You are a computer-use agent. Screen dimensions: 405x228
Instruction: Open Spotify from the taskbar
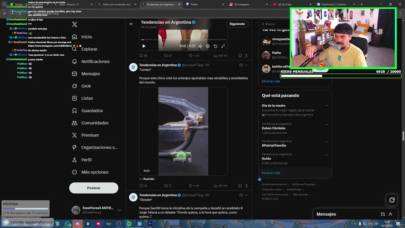tap(129, 224)
